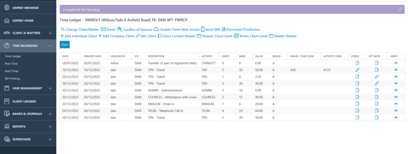Viewport: 408px width, 154px height.
Task: Undo the STANLETT transfer entry
Action: point(396,63)
